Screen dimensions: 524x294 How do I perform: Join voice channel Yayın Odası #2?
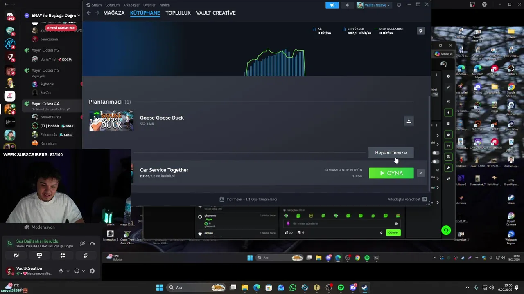pyautogui.click(x=45, y=50)
